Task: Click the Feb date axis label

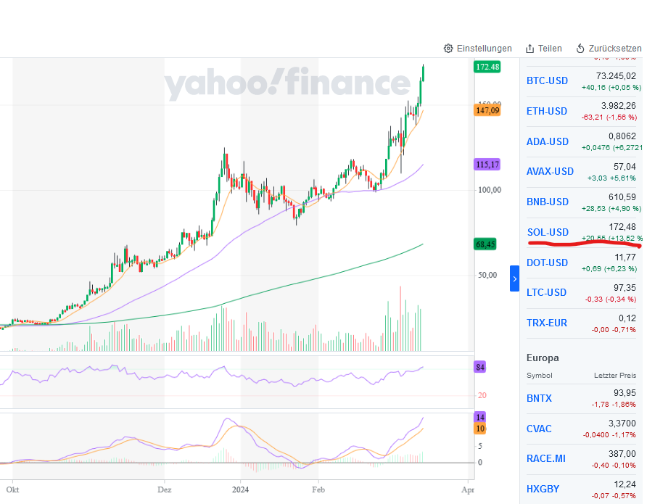Action: coord(318,490)
